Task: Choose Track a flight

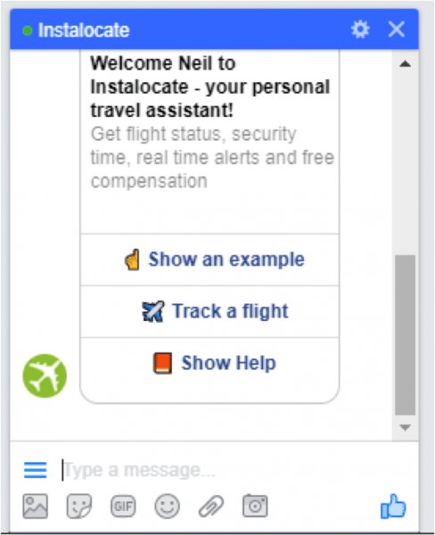Action: (209, 311)
